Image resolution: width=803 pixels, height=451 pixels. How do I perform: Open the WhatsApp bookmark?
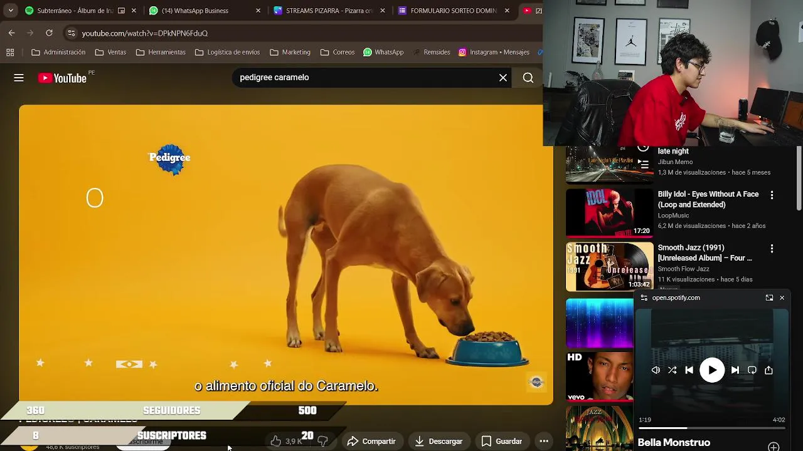[383, 52]
